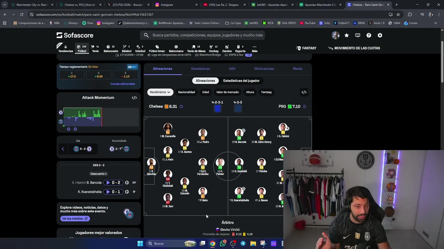Select PSG 4-3-3 dark kit swatch

pyautogui.click(x=238, y=109)
